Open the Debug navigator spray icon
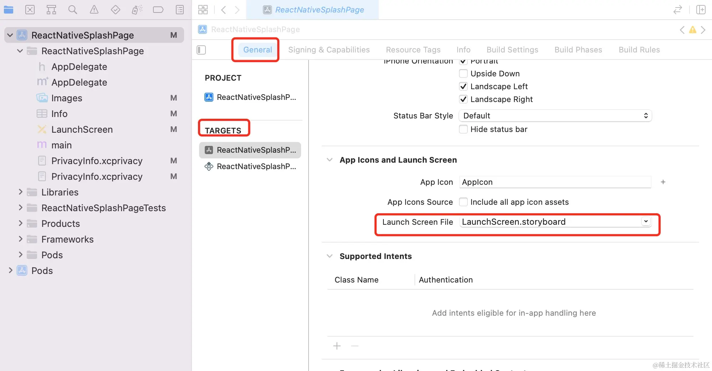Screen dimensions: 712x371 tap(137, 10)
